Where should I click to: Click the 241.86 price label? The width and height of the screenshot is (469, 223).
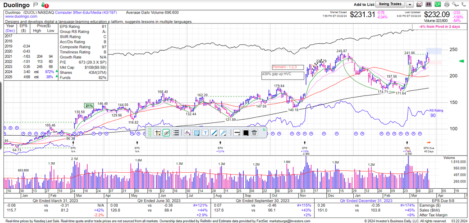tap(409, 53)
